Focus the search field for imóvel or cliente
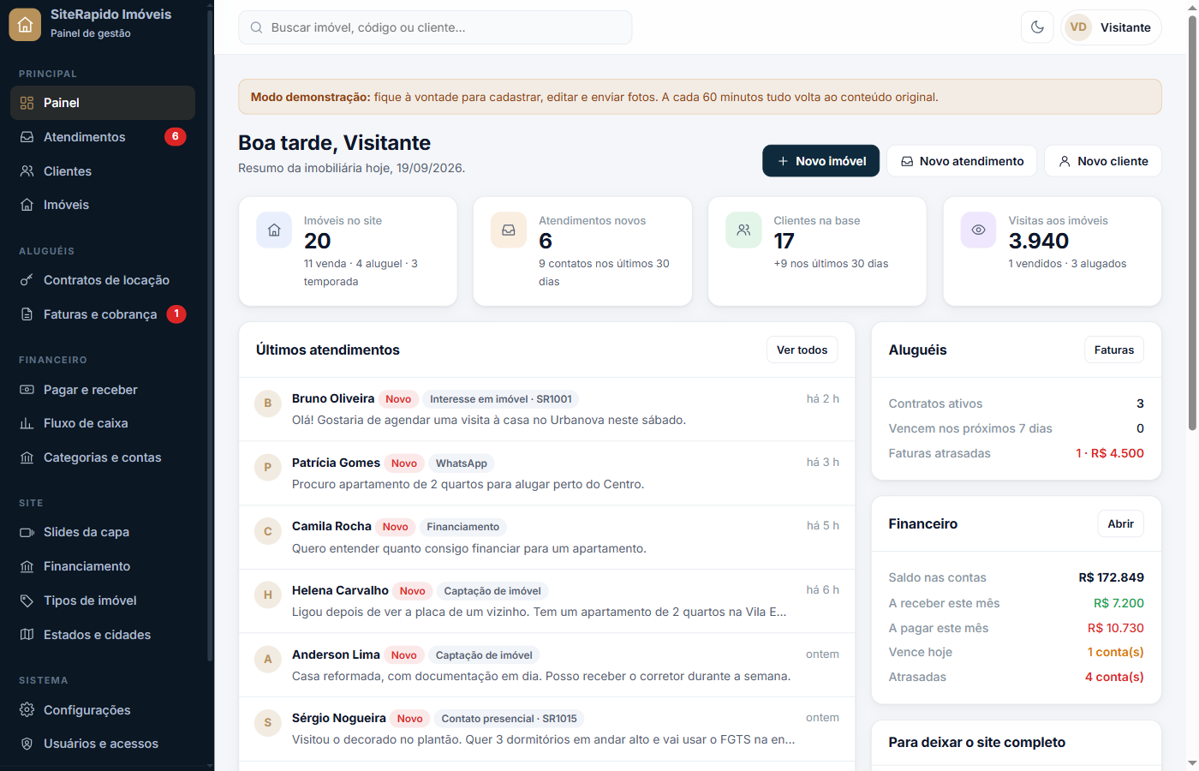 coord(435,27)
